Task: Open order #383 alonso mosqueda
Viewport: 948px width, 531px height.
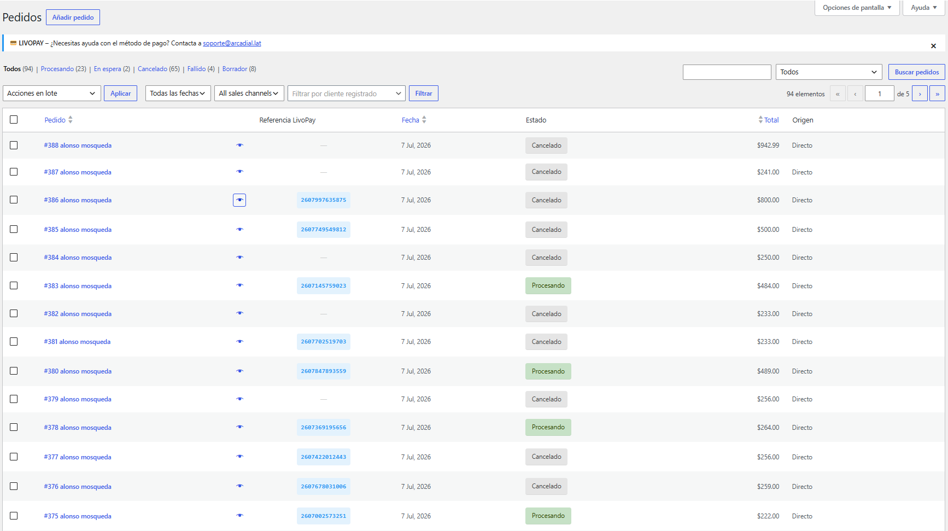Action: (78, 286)
